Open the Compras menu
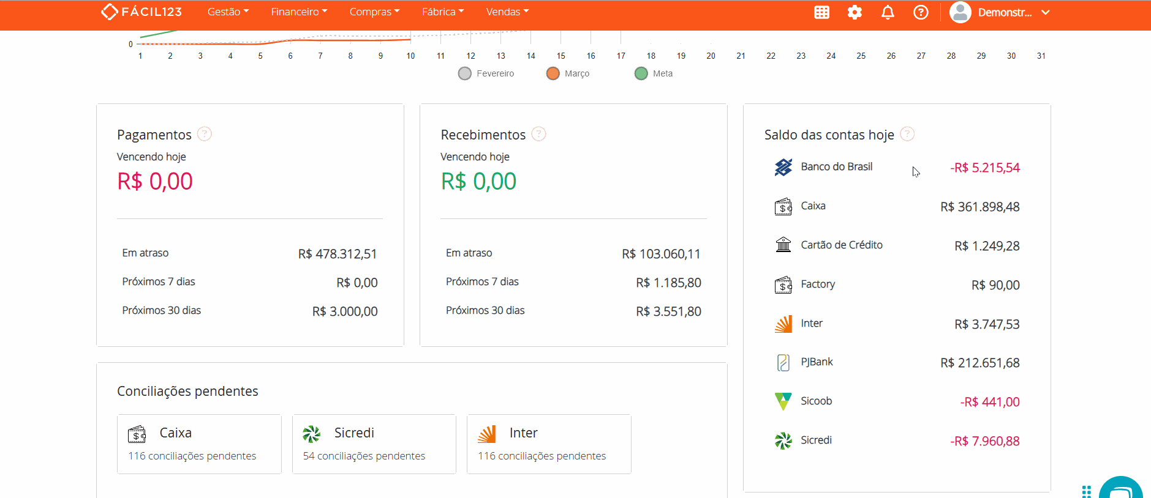 (374, 12)
